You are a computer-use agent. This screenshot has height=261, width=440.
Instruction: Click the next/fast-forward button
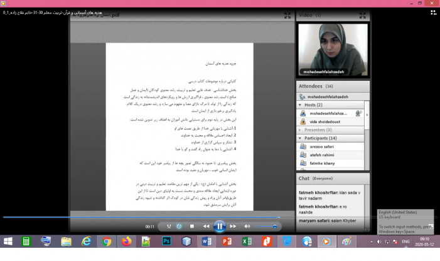[233, 227]
